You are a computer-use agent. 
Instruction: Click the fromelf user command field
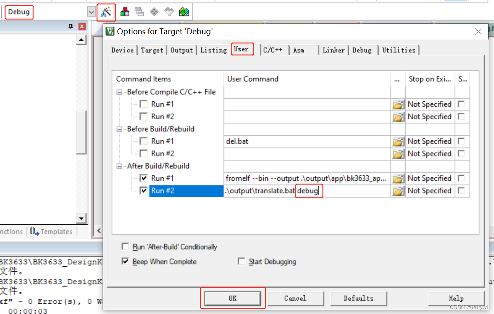click(x=307, y=178)
